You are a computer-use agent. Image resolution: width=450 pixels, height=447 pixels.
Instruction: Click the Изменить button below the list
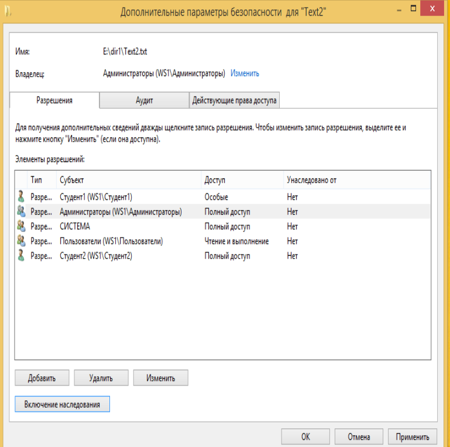[x=161, y=378]
